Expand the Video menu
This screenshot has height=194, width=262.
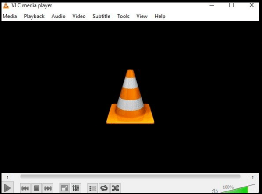pos(79,16)
